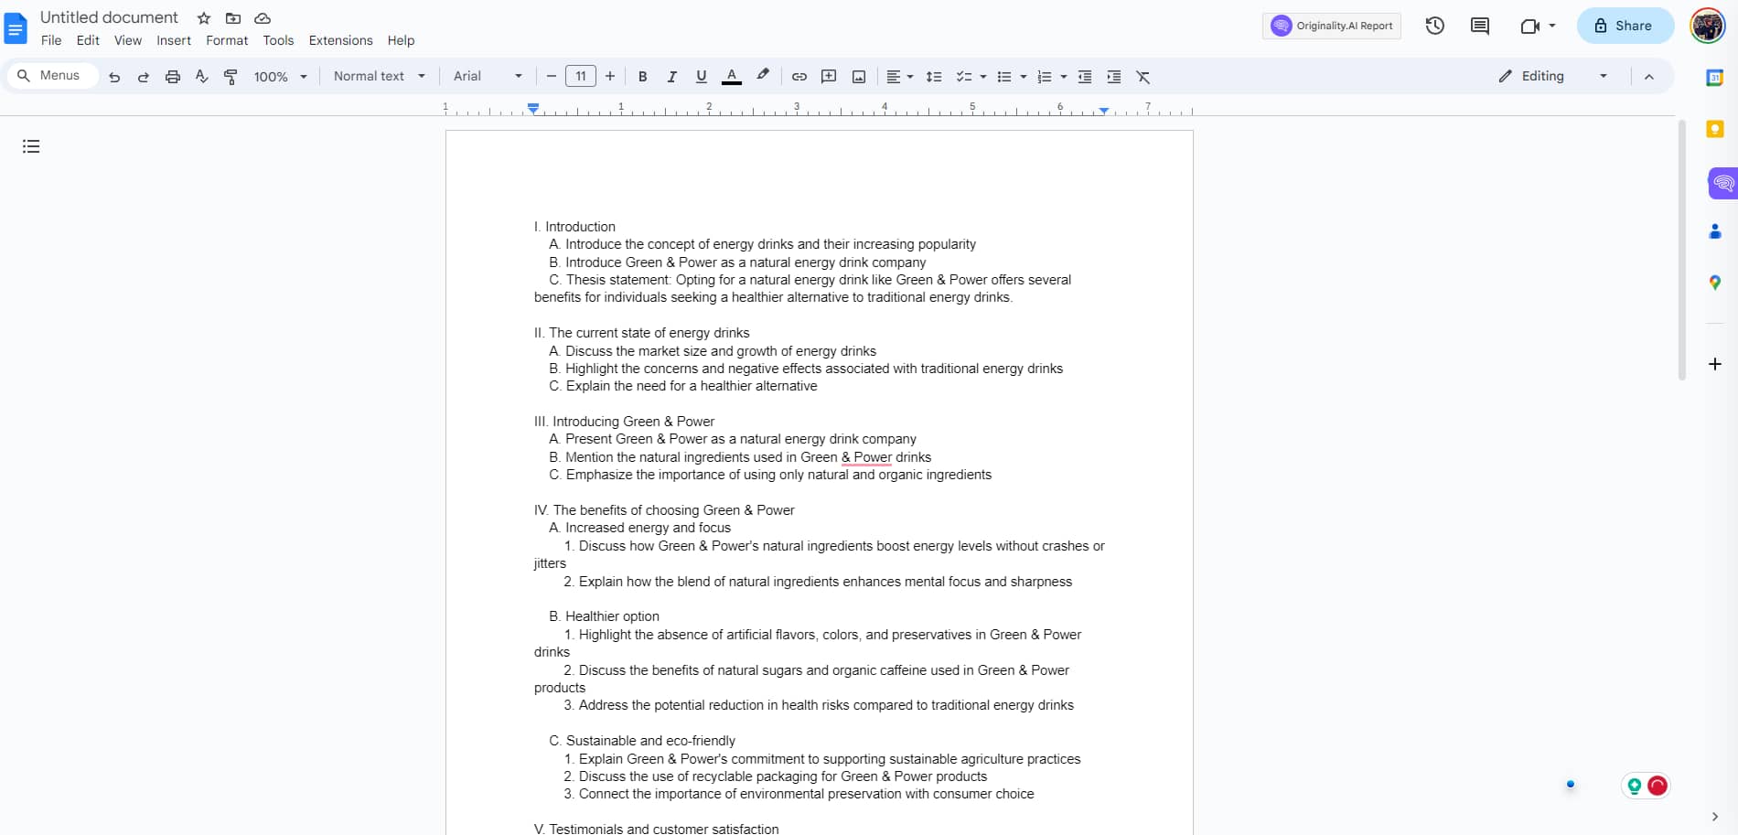The height and width of the screenshot is (835, 1738).
Task: Apply underline to text
Action: click(x=701, y=77)
